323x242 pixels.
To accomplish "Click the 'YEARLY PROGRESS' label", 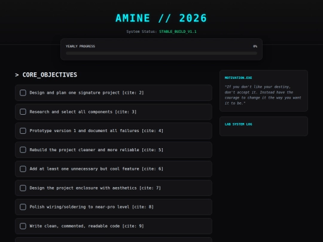I will (x=80, y=46).
